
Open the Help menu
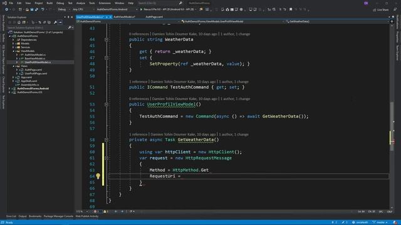tap(131, 3)
